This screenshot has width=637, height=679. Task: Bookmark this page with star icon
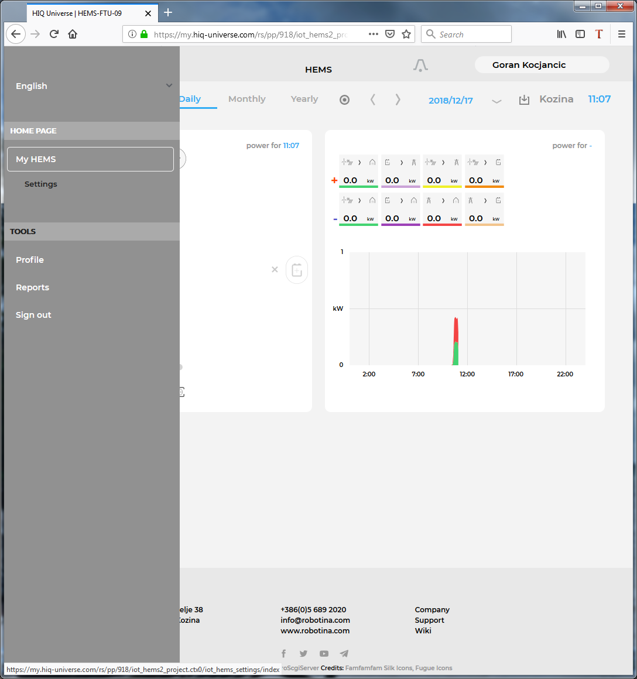[406, 35]
